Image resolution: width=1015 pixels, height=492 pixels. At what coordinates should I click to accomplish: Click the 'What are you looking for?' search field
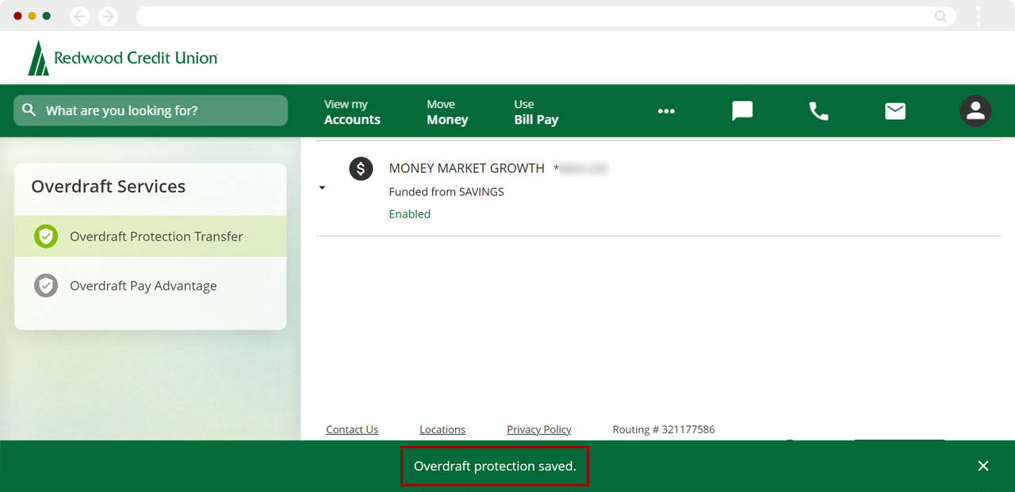click(151, 110)
